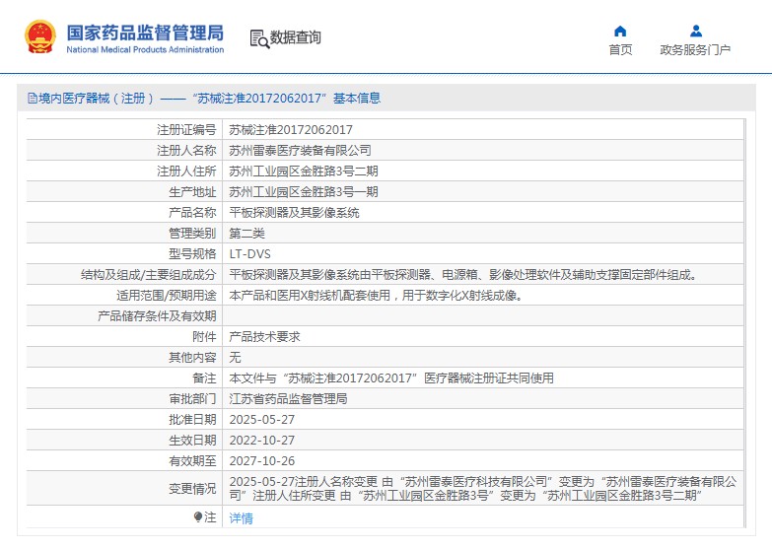Click the 产品技术要求 attachment text
The image size is (772, 549).
pos(264,336)
